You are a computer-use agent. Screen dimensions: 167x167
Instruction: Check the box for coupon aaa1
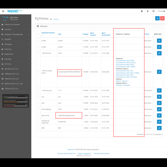[x=39, y=103]
